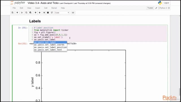Move the selected cell down
181x102 pixels.
pyautogui.click(x=40, y=12)
